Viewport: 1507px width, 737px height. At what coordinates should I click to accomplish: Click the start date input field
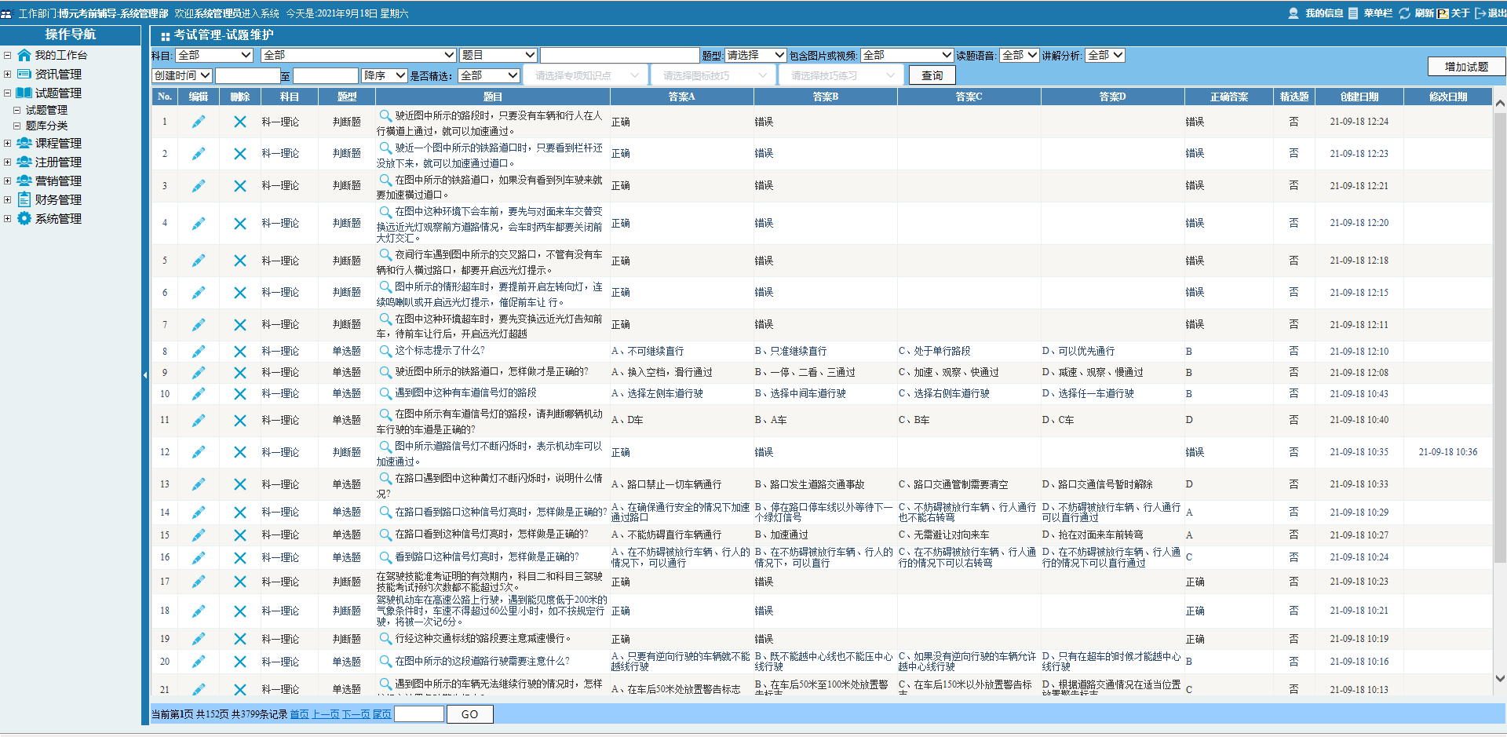click(248, 75)
